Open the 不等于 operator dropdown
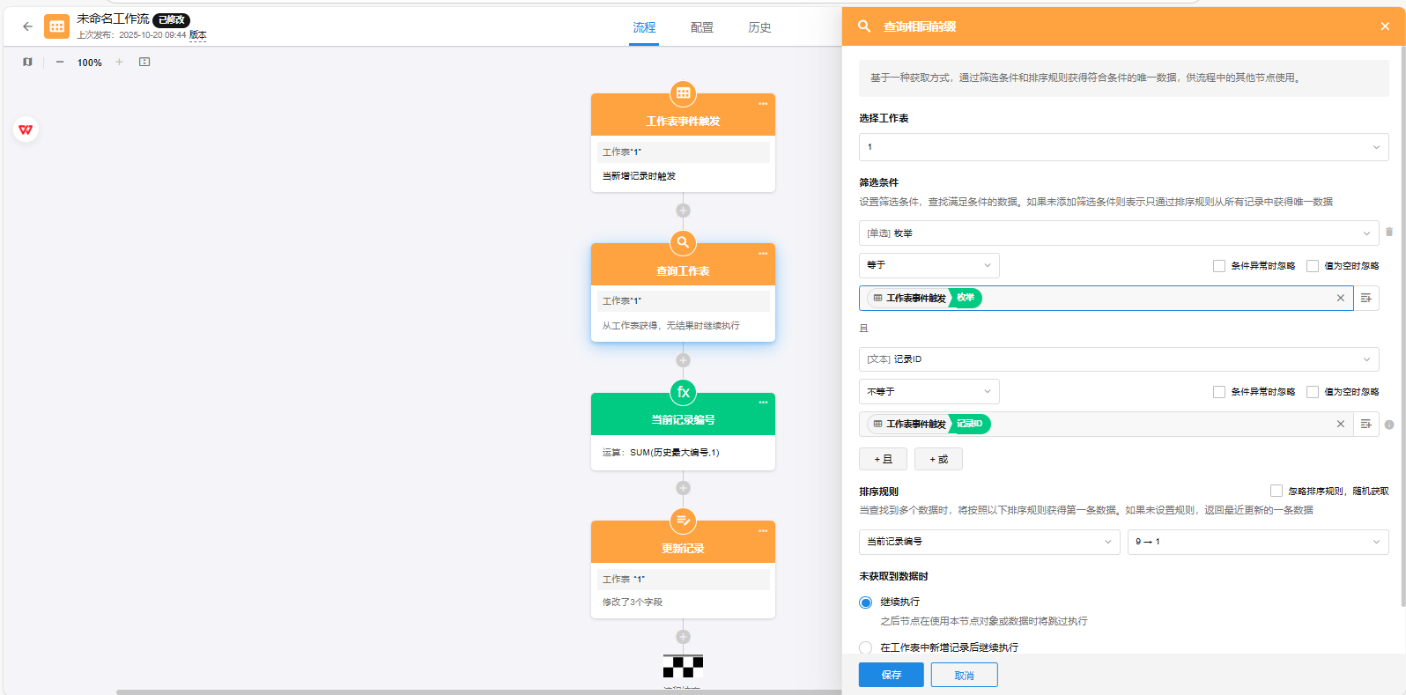This screenshot has width=1406, height=695. pyautogui.click(x=929, y=392)
